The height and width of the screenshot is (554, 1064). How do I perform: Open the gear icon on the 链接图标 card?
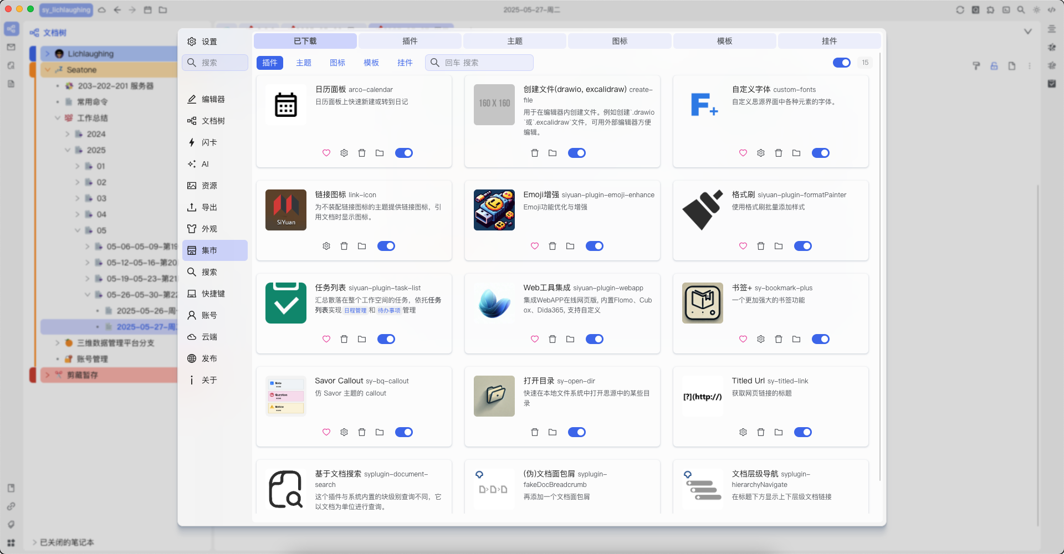click(326, 246)
